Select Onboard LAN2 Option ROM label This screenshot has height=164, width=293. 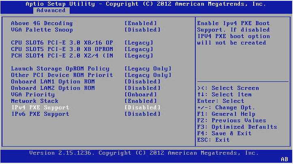(53, 88)
